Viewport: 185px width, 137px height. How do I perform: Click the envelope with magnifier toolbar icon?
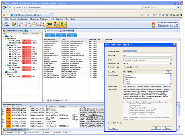[35, 24]
